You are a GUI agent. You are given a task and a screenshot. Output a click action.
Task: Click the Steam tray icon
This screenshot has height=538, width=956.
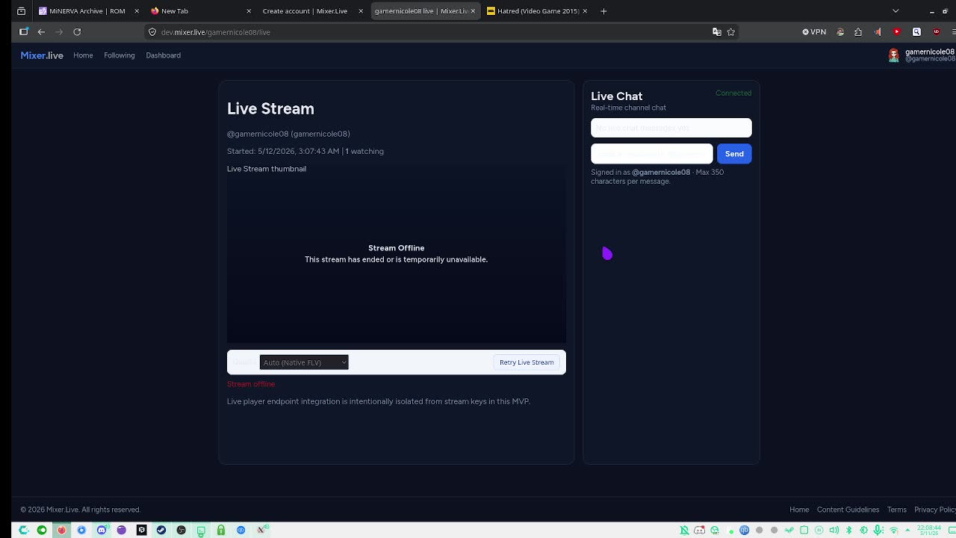tap(789, 531)
